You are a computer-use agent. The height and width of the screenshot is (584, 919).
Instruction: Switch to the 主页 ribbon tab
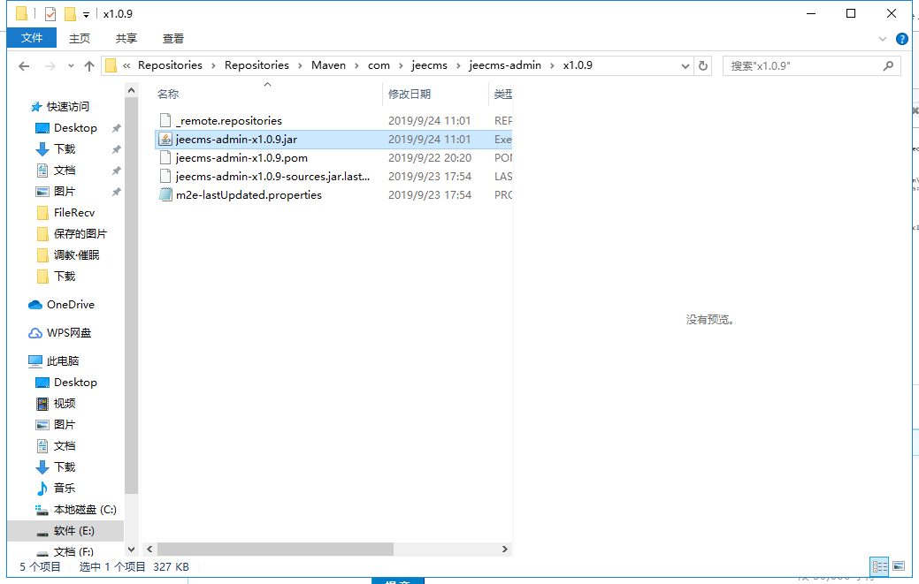79,39
